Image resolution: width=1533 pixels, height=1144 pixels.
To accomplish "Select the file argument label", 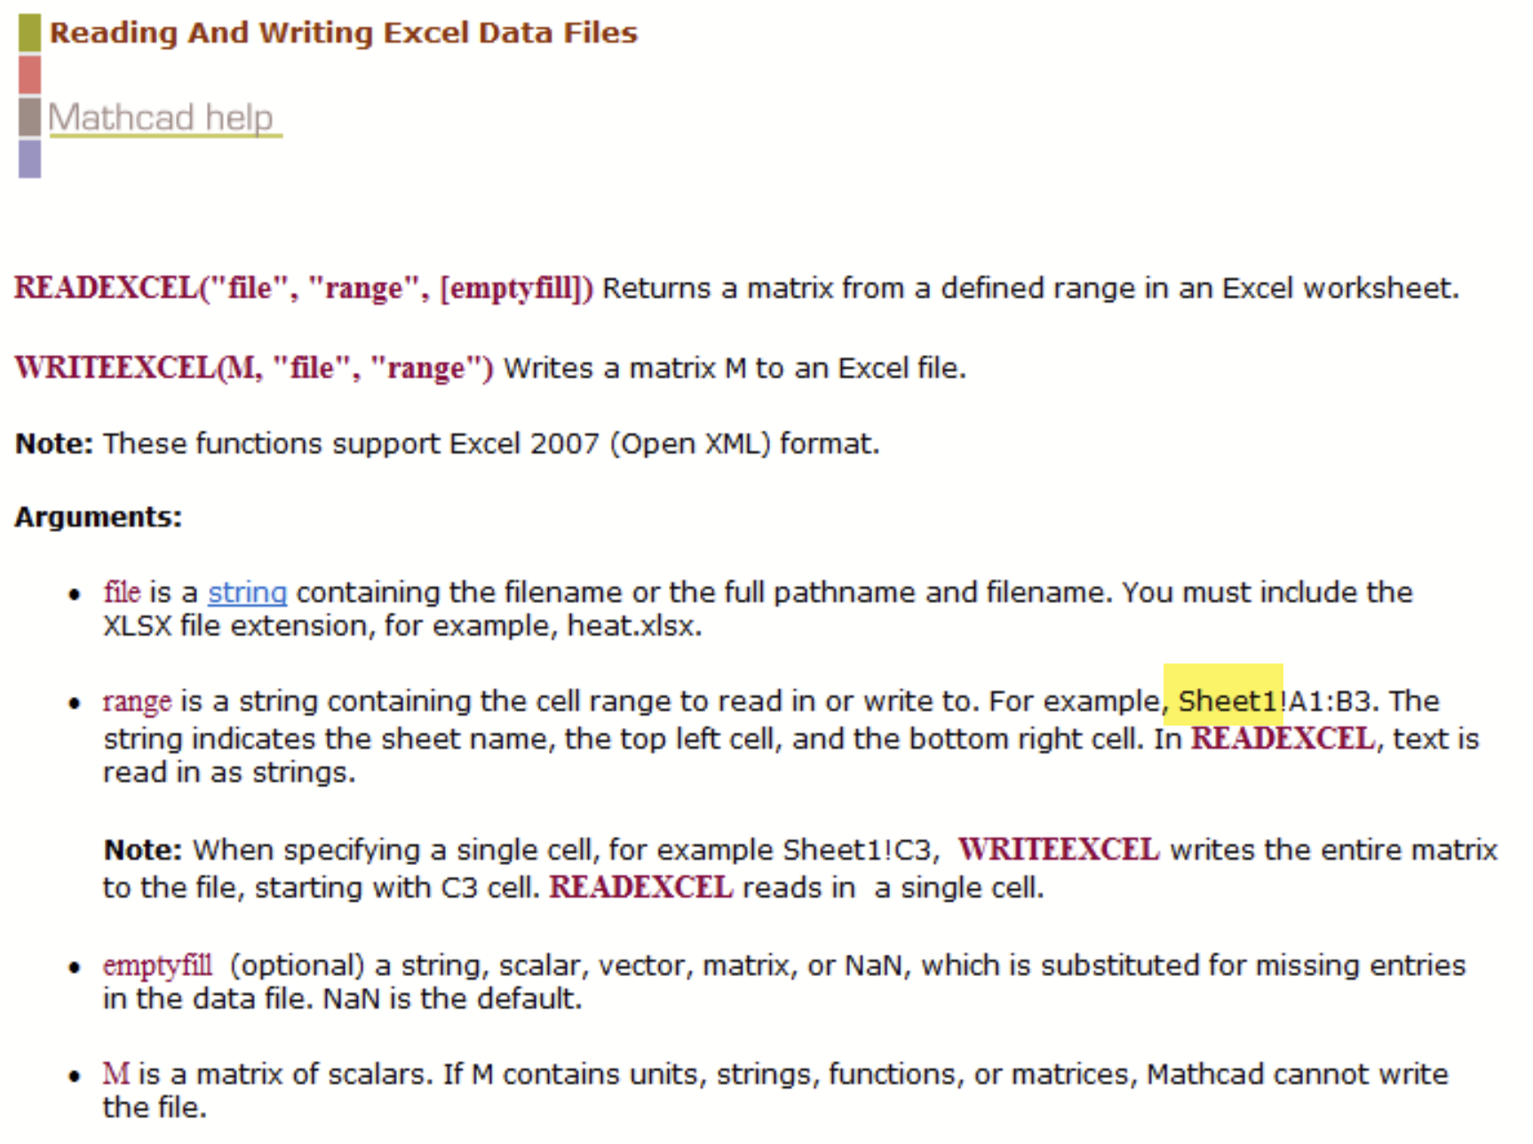I will 120,592.
